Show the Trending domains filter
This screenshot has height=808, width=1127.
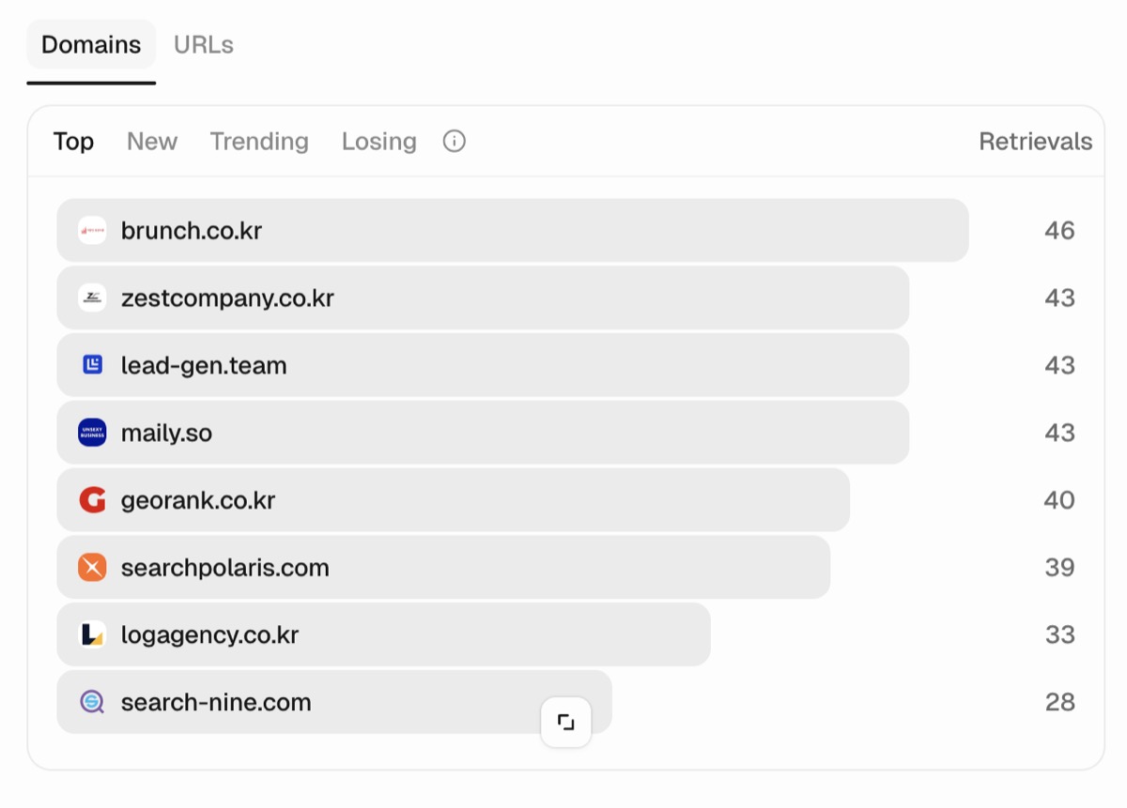coord(259,142)
